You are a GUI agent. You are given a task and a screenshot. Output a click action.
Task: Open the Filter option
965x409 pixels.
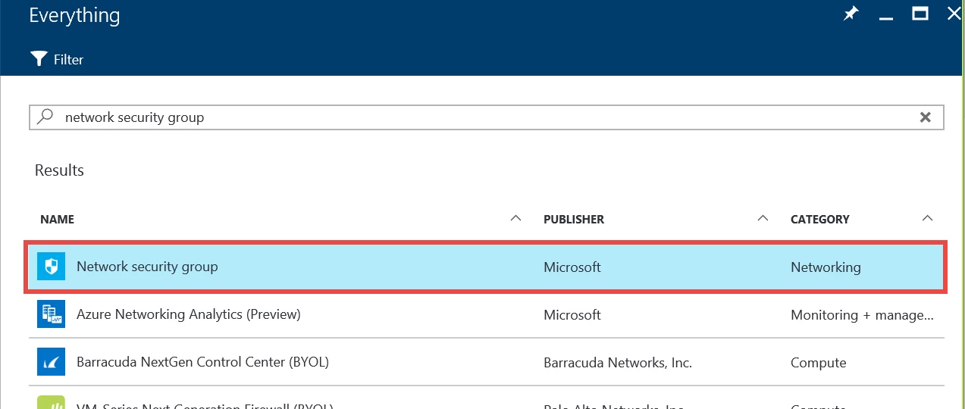pyautogui.click(x=57, y=59)
